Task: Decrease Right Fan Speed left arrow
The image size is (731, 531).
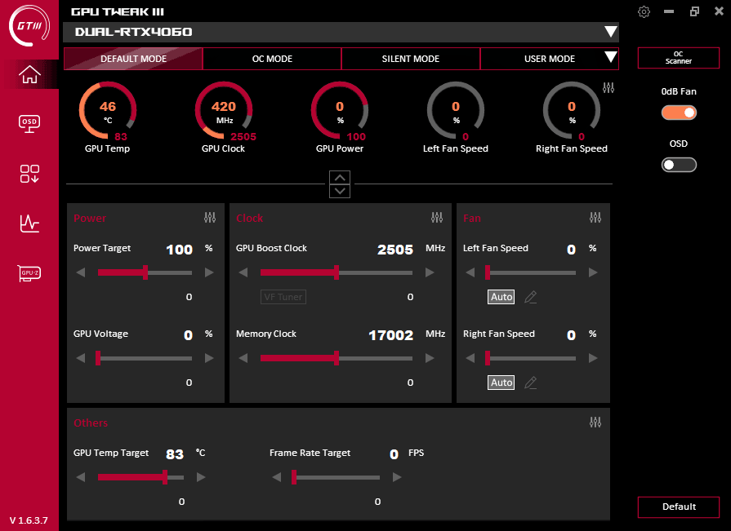Action: click(x=470, y=358)
